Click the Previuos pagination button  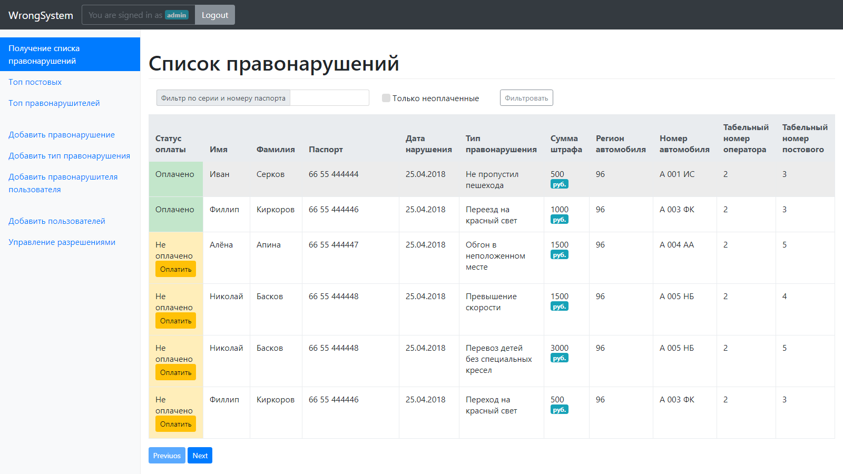pyautogui.click(x=166, y=455)
